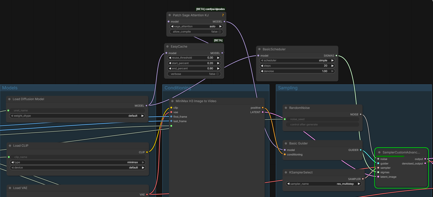The width and height of the screenshot is (433, 197).
Task: Click the end_percent value 0.90
Action: pos(210,68)
